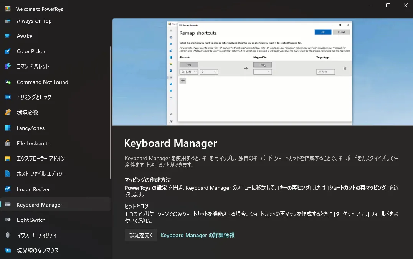Screen dimensions: 413x259
Task: Click the Awake coffee cup icon
Action: point(8,36)
